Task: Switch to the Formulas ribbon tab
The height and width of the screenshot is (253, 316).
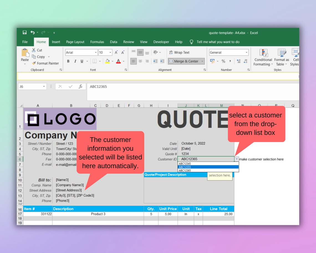Action: (x=97, y=42)
